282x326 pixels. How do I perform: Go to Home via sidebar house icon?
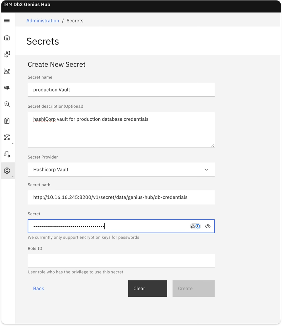point(7,37)
